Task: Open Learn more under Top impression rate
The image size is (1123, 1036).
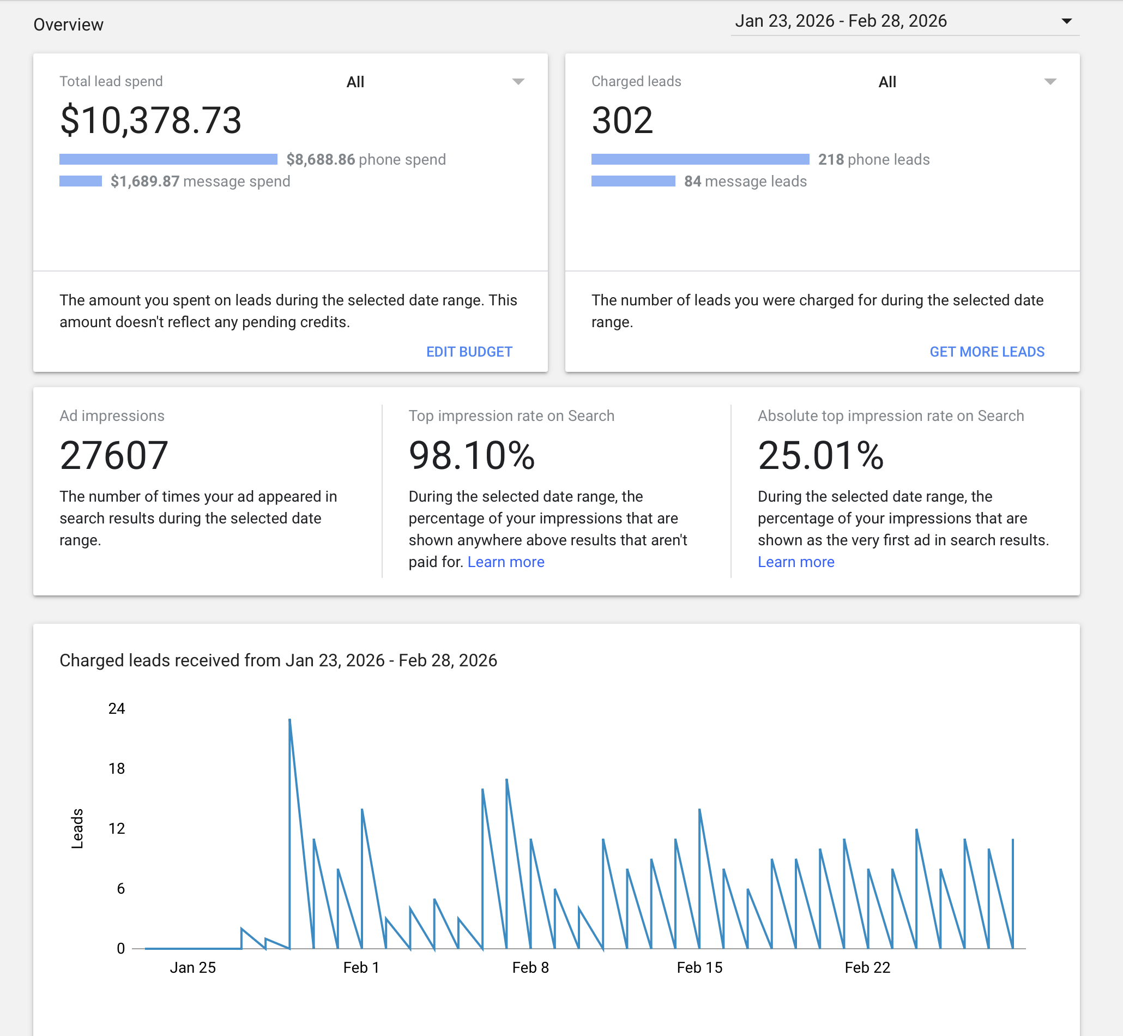Action: (x=505, y=562)
